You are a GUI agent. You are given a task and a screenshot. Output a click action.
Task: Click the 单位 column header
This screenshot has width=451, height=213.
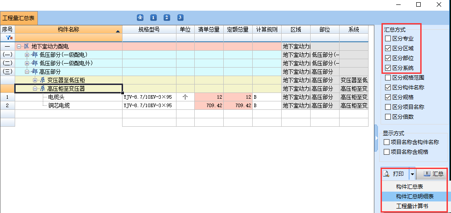pos(185,29)
